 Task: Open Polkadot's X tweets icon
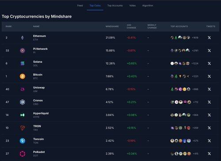[x=209, y=154]
